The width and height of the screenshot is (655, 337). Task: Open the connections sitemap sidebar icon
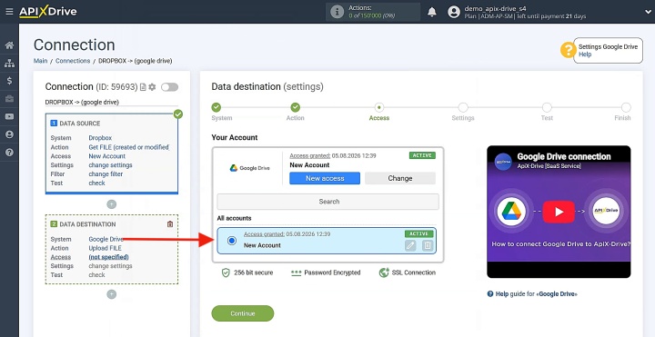pos(9,64)
